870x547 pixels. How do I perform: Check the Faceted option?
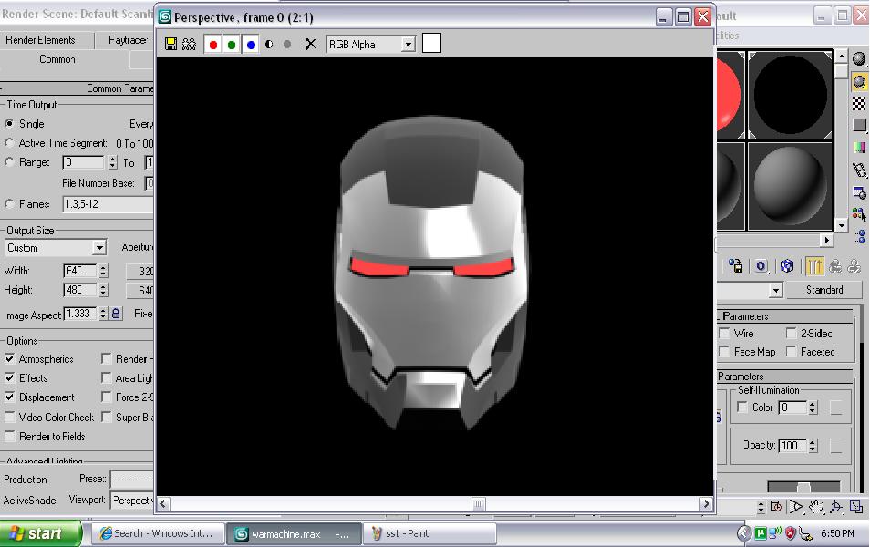point(792,352)
